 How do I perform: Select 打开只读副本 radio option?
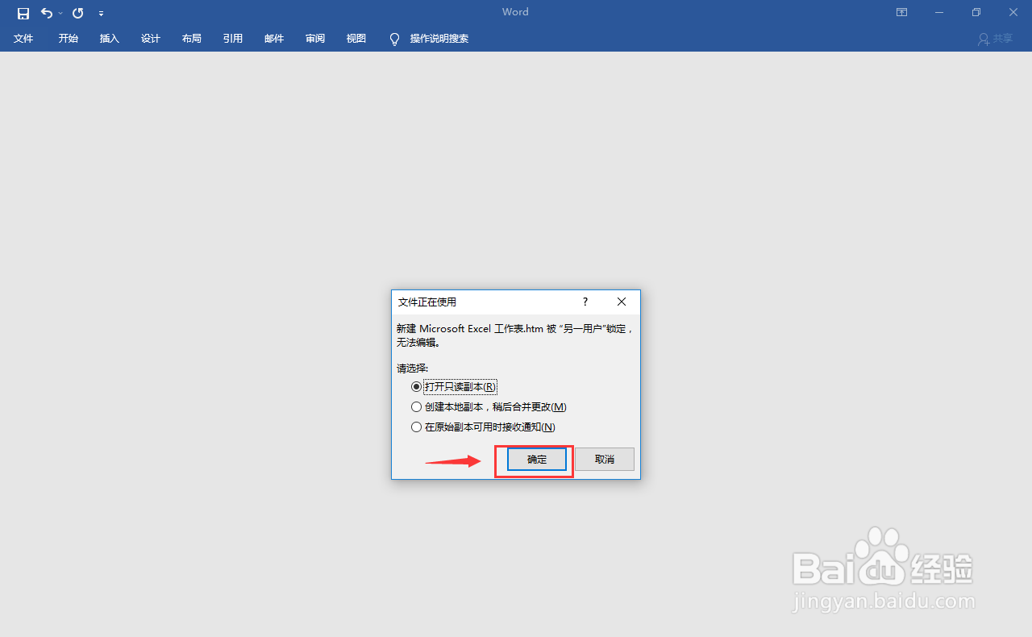pos(454,387)
